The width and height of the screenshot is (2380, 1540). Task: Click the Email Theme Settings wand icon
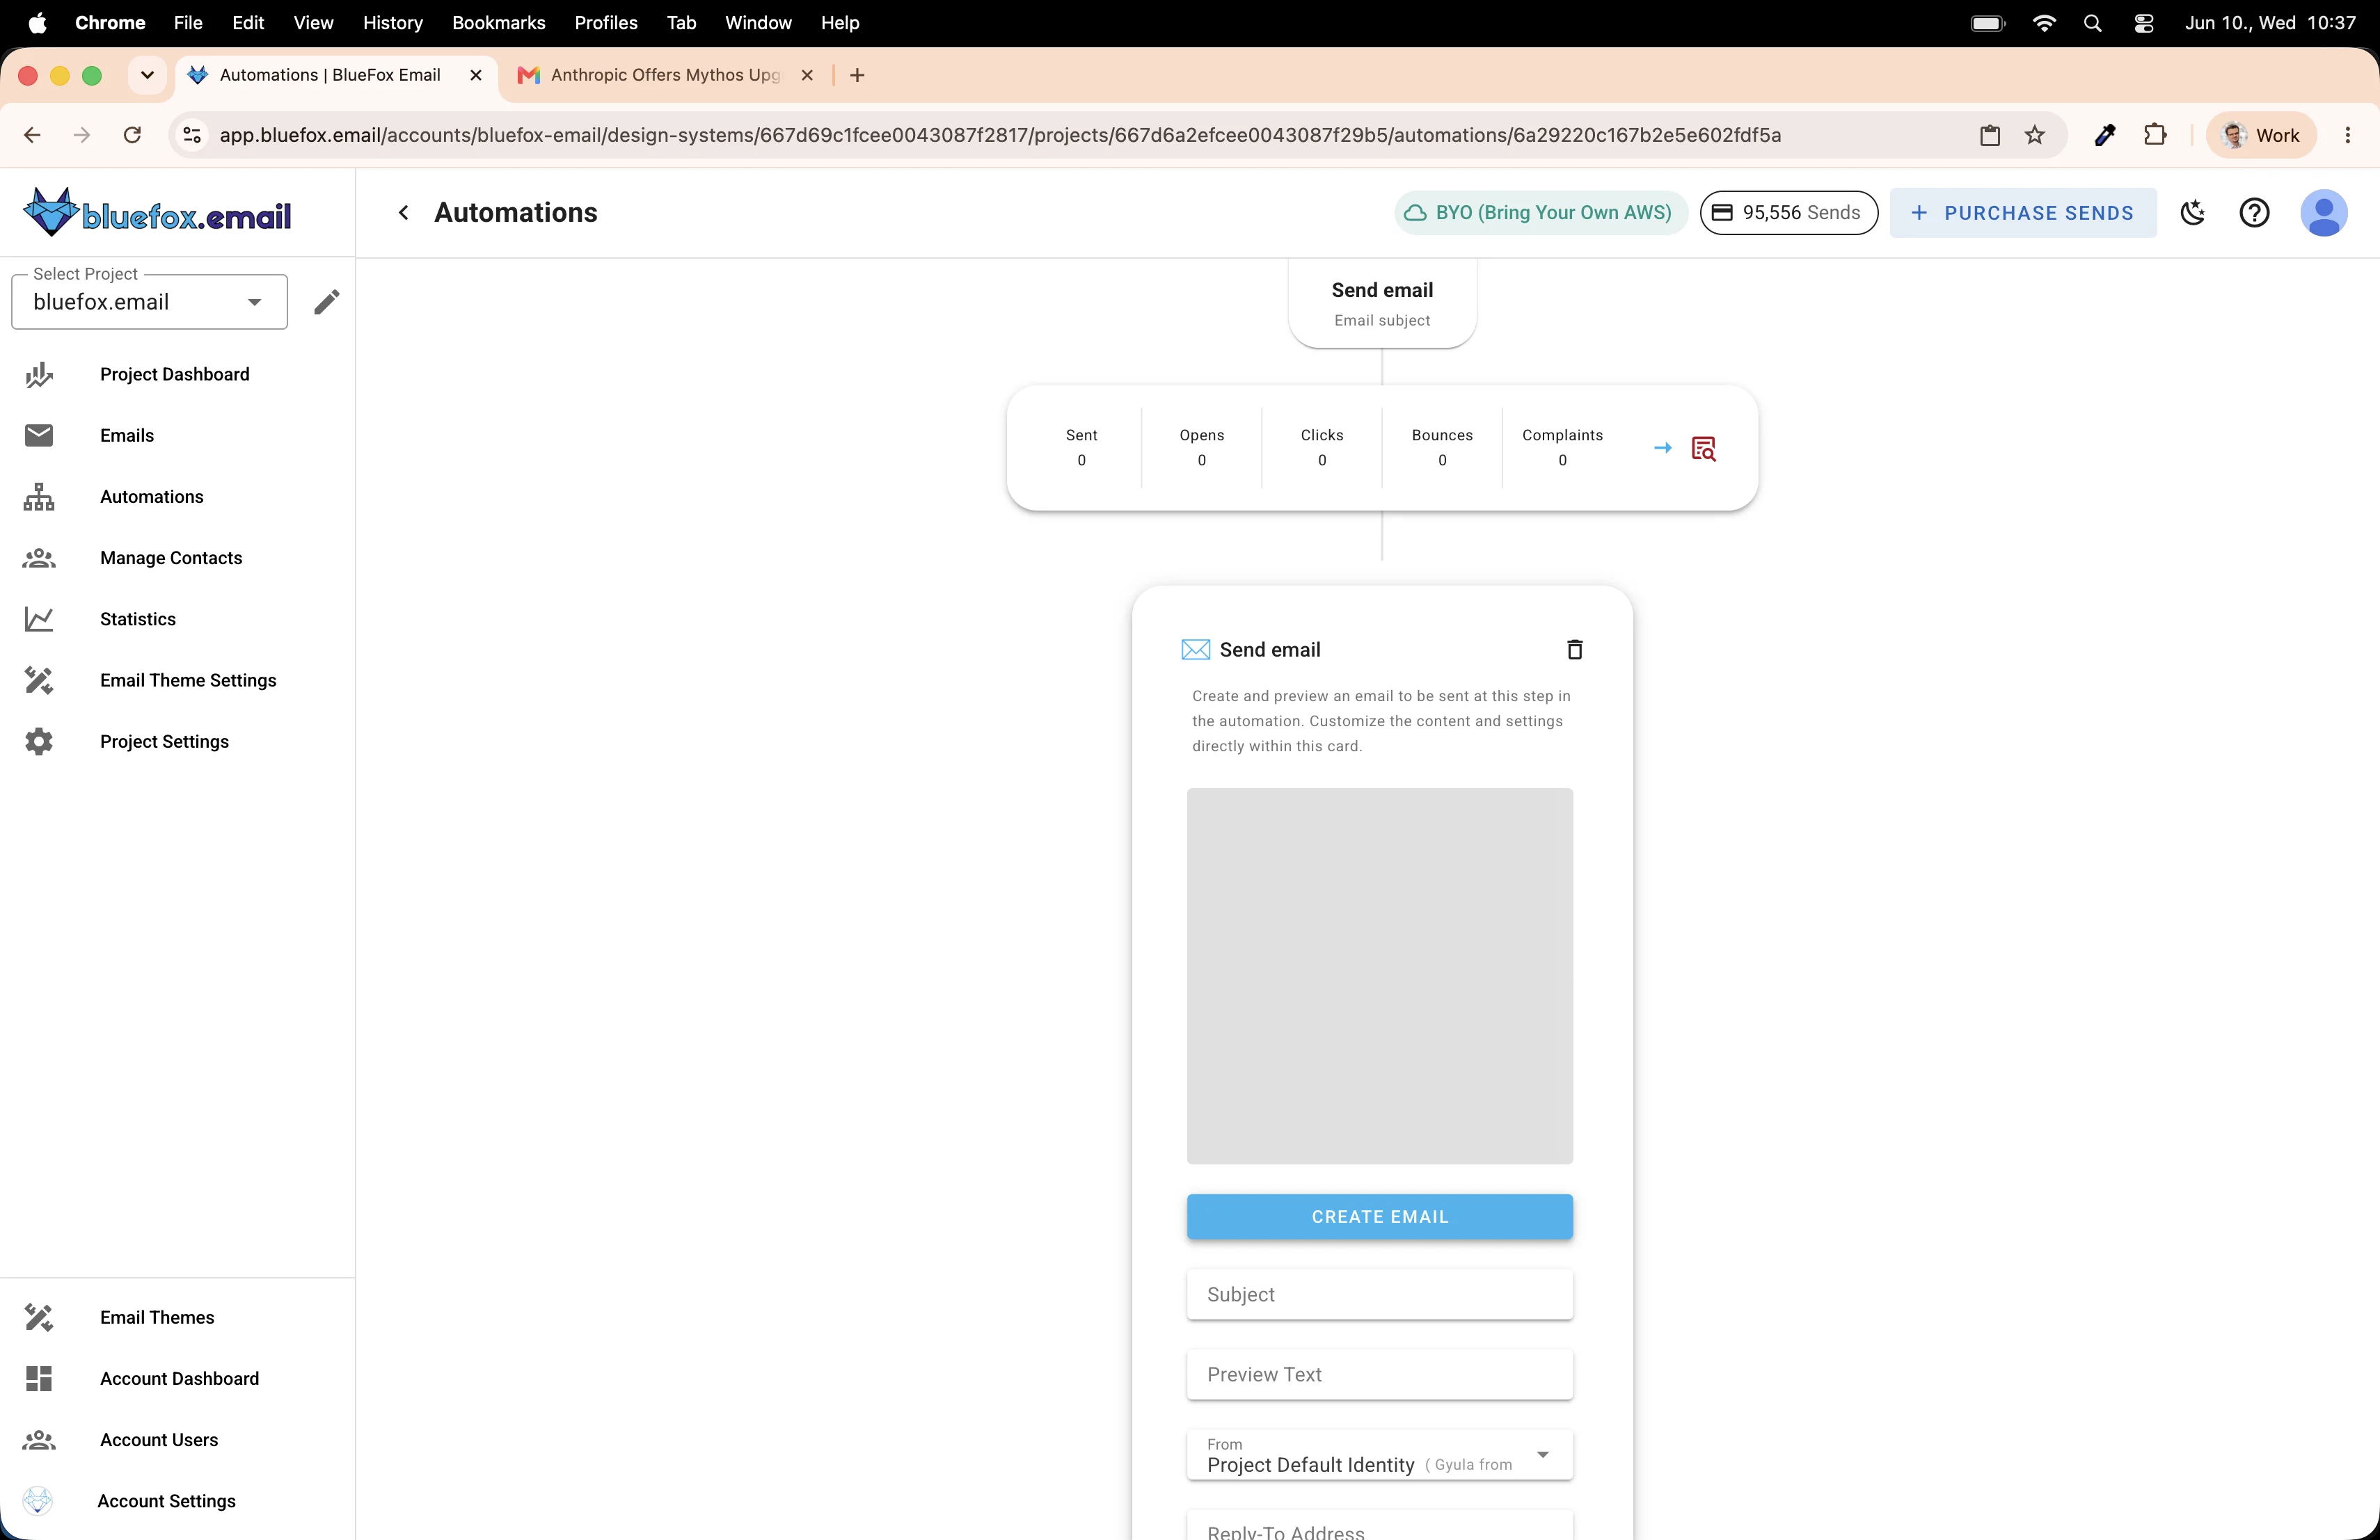click(x=39, y=680)
